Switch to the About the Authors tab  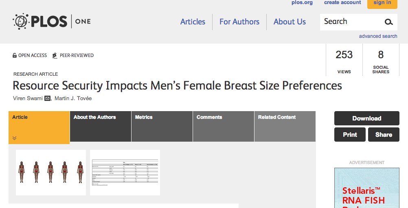click(101, 126)
